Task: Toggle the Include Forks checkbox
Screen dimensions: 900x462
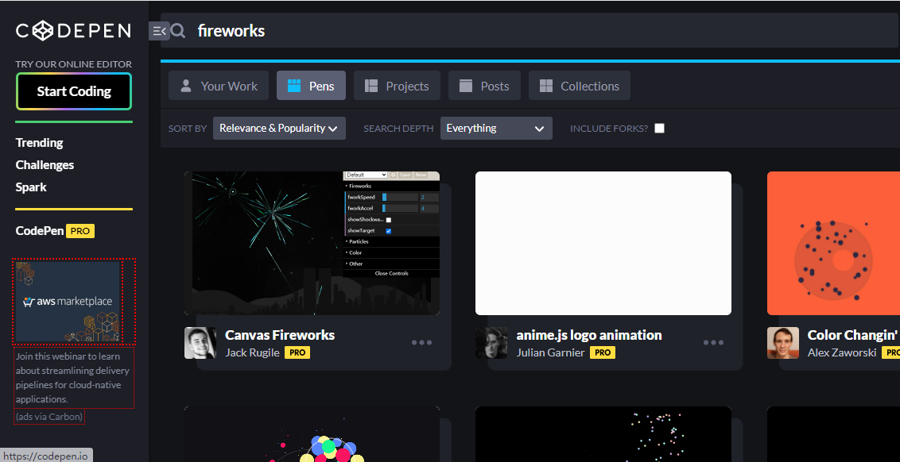Action: pyautogui.click(x=660, y=129)
